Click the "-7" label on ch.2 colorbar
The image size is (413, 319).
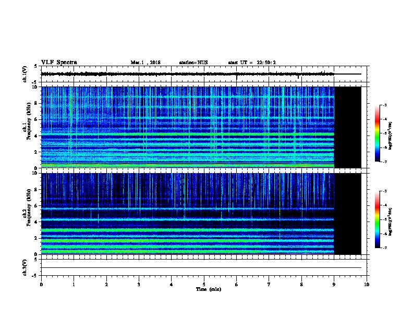click(x=385, y=248)
